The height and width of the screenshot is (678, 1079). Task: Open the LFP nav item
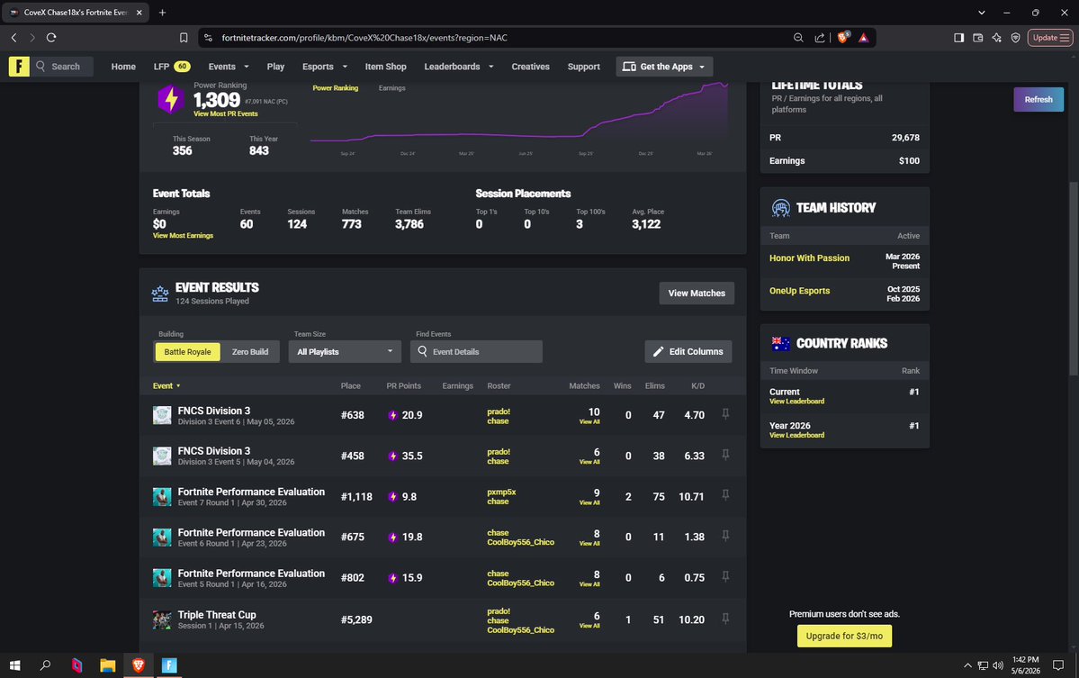point(171,67)
